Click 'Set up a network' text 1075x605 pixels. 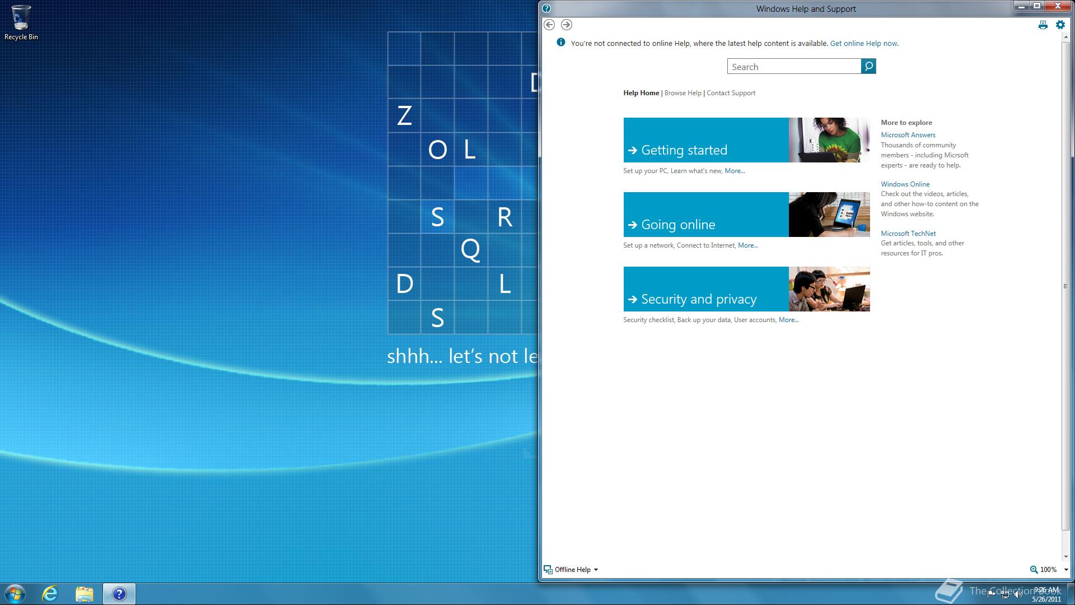coord(648,245)
